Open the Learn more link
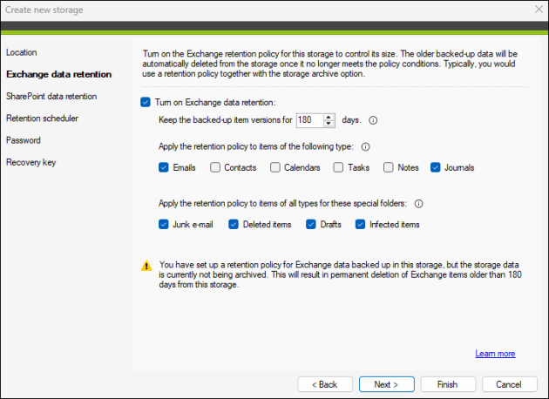Viewport: 549px width, 399px height. (495, 354)
